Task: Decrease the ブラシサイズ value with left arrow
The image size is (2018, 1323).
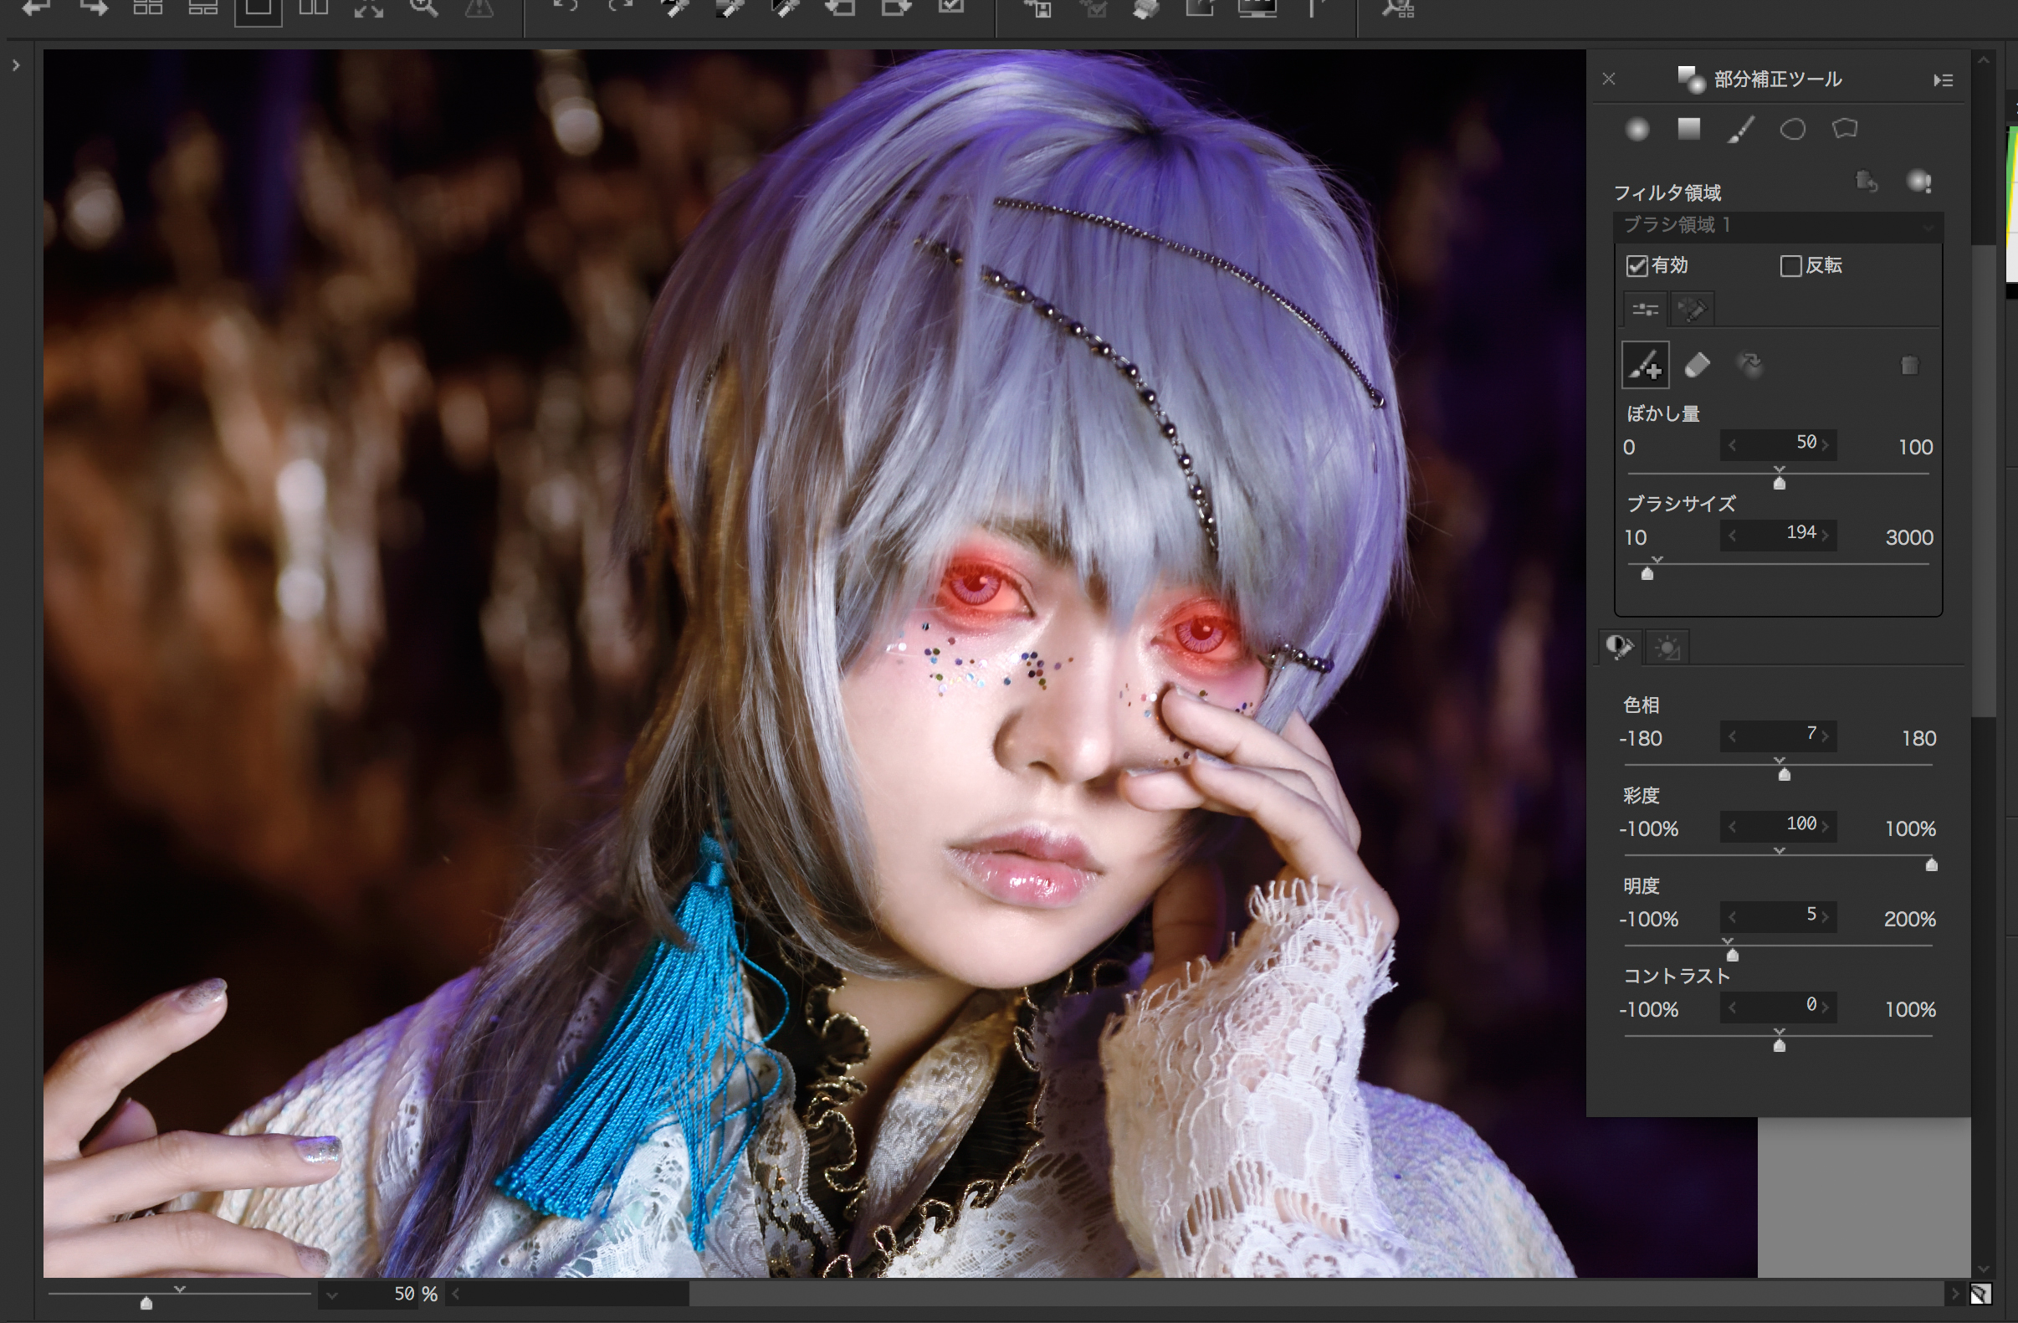Action: [1732, 535]
